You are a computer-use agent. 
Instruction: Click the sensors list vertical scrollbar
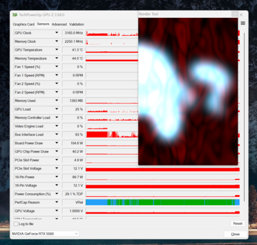click(244, 124)
